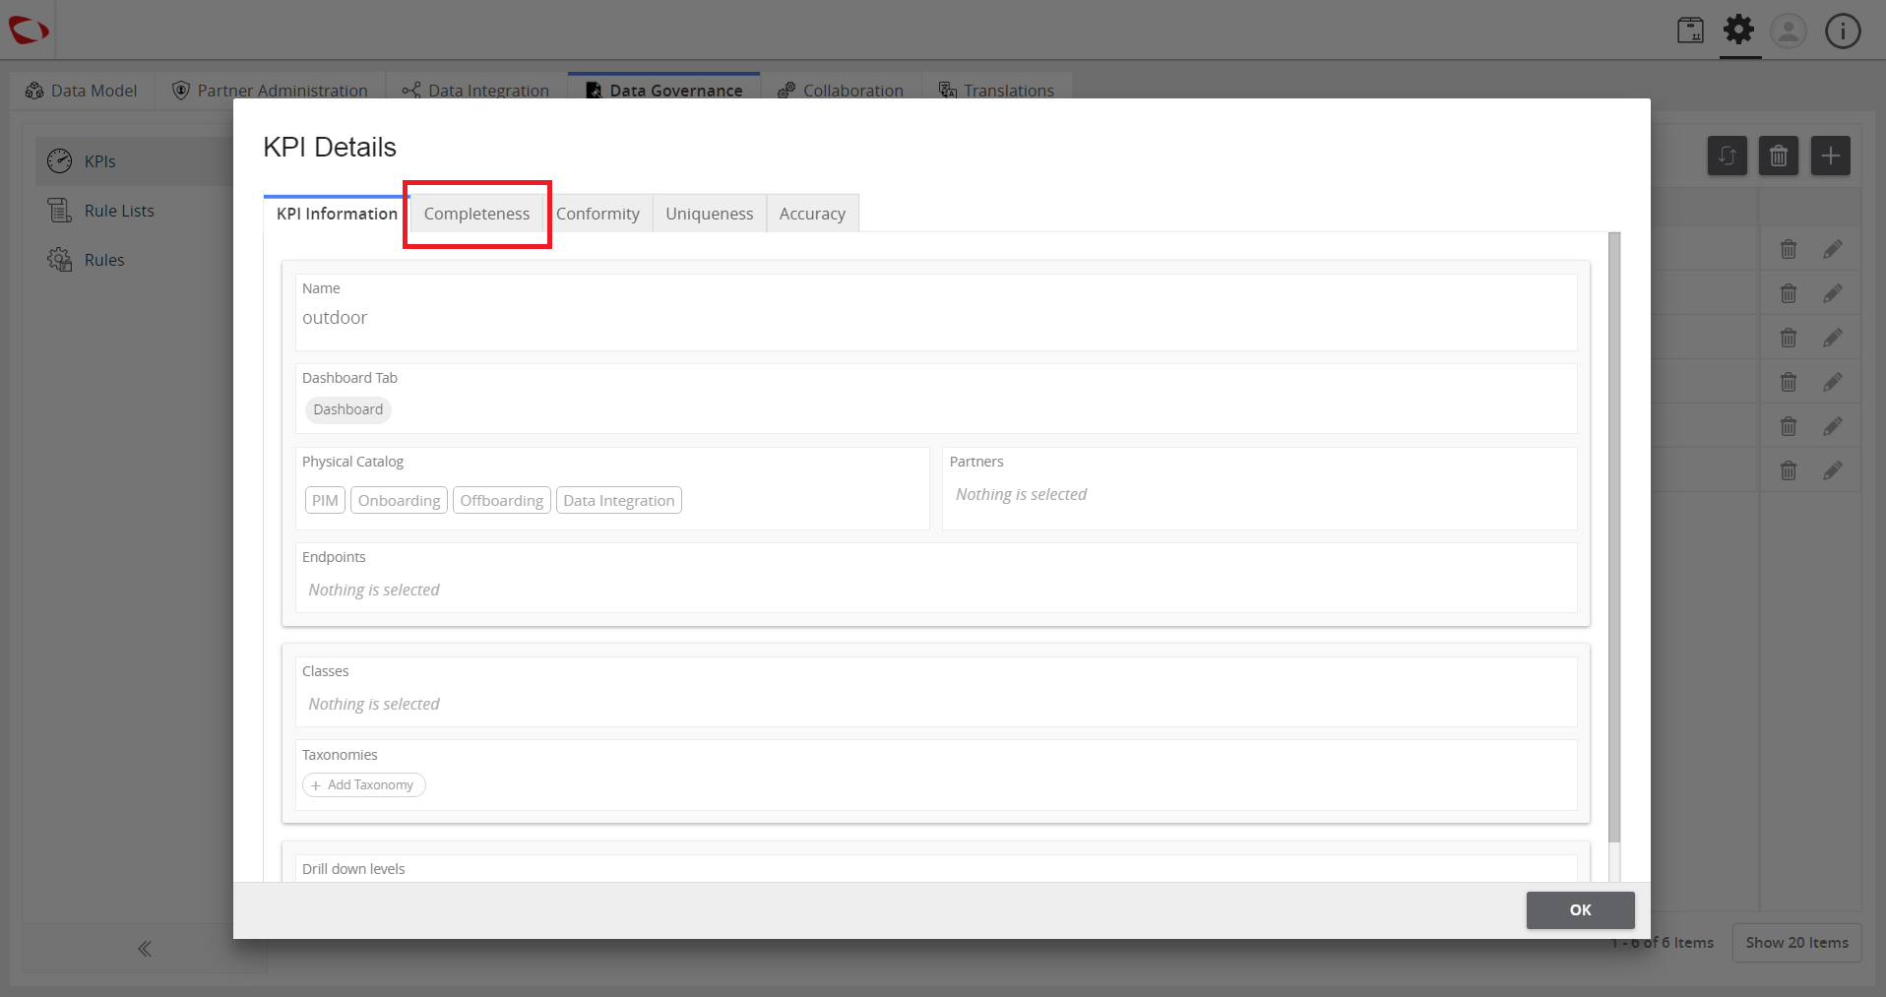Screen dimensions: 1886x997
Task: Confirm with the OK button
Action: coord(1580,910)
